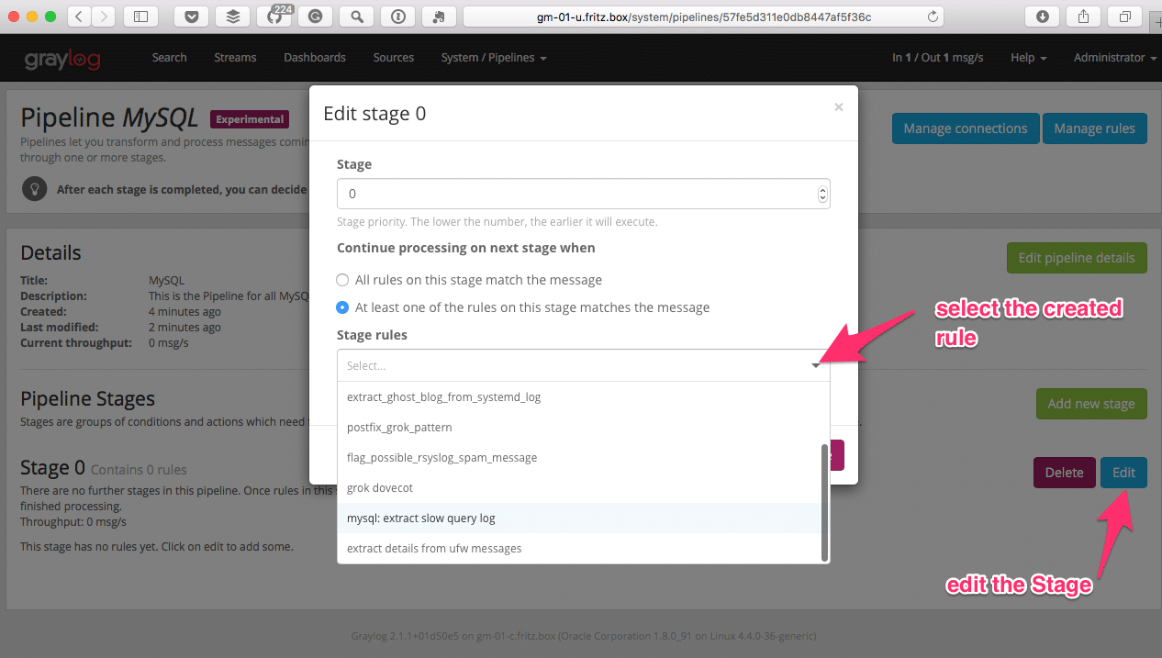Reload the page with the refresh icon
This screenshot has height=658, width=1162.
933,17
